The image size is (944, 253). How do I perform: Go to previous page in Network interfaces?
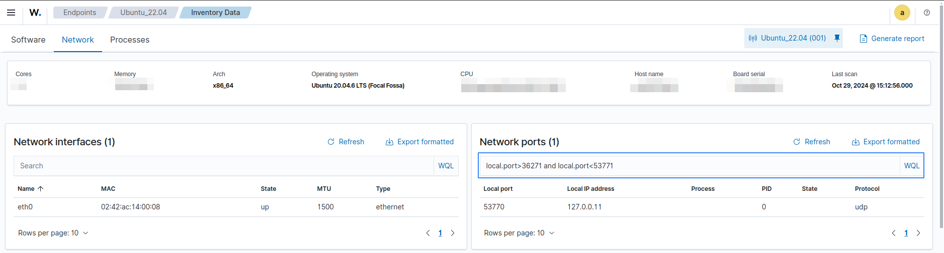point(428,233)
